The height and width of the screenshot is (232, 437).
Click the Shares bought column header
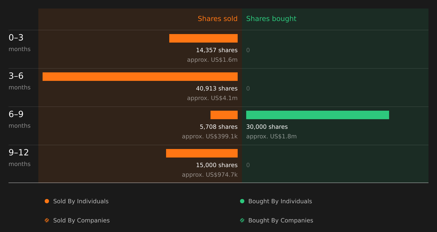(271, 19)
